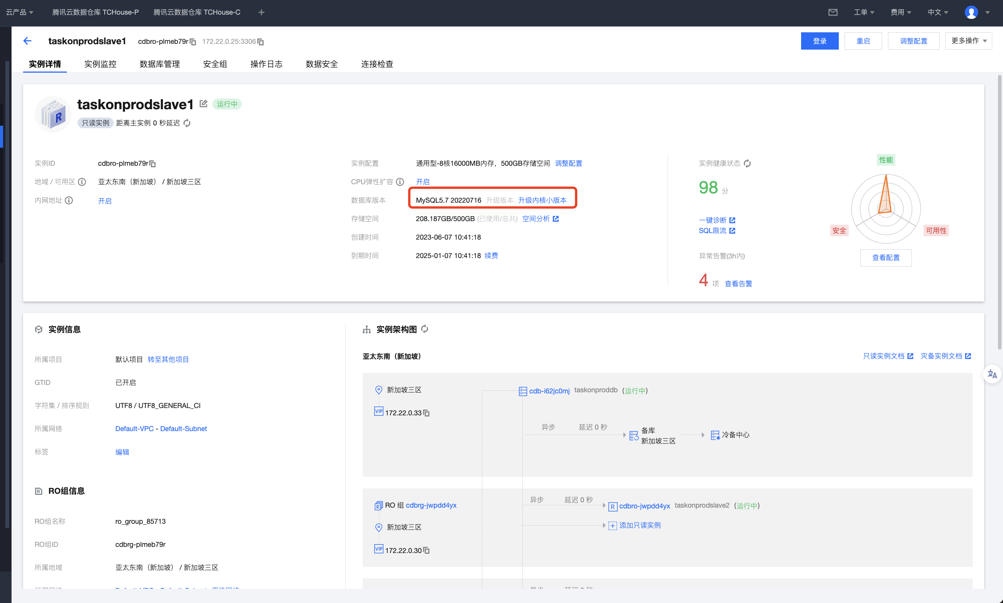Refresh the instance architecture diagram

tap(425, 329)
